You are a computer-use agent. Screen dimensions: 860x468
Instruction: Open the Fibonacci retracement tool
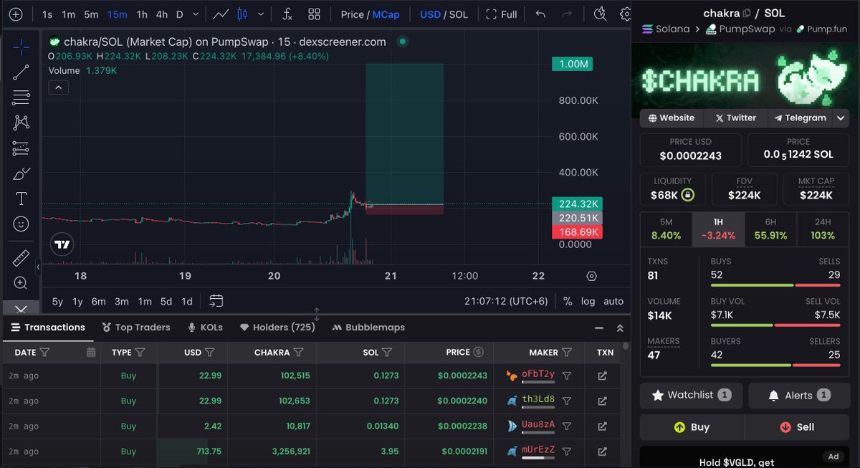click(x=21, y=97)
